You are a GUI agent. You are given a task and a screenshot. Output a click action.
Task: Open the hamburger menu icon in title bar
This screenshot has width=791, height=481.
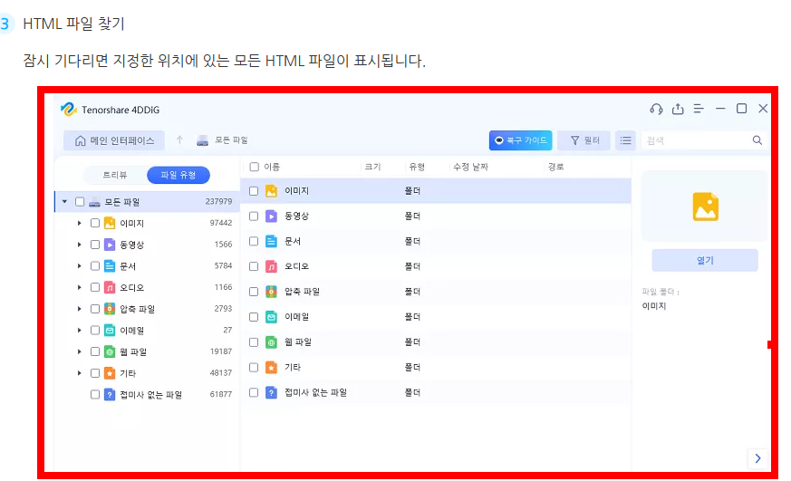[699, 109]
